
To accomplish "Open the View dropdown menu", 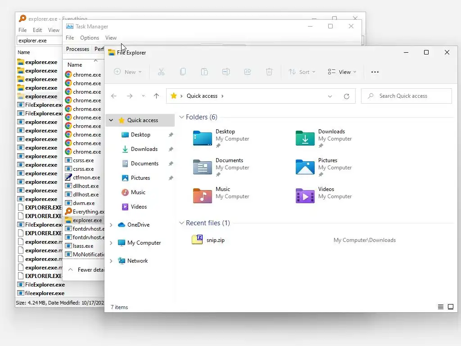I will [342, 72].
